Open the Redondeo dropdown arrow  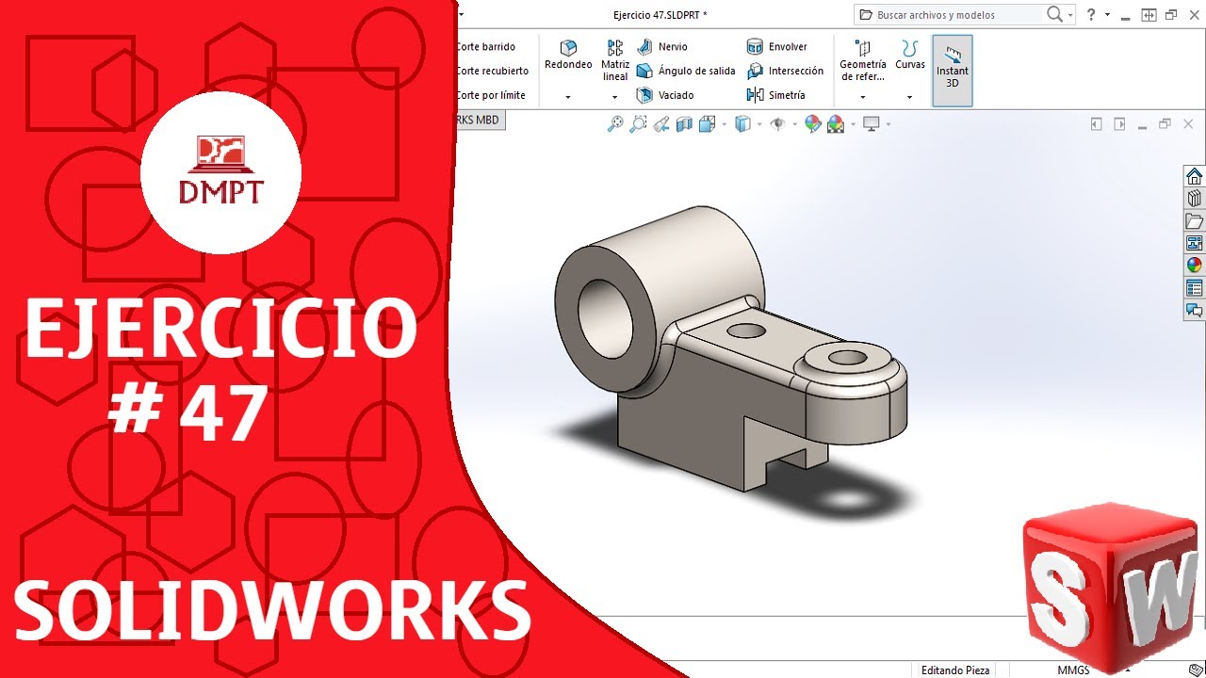coord(568,97)
